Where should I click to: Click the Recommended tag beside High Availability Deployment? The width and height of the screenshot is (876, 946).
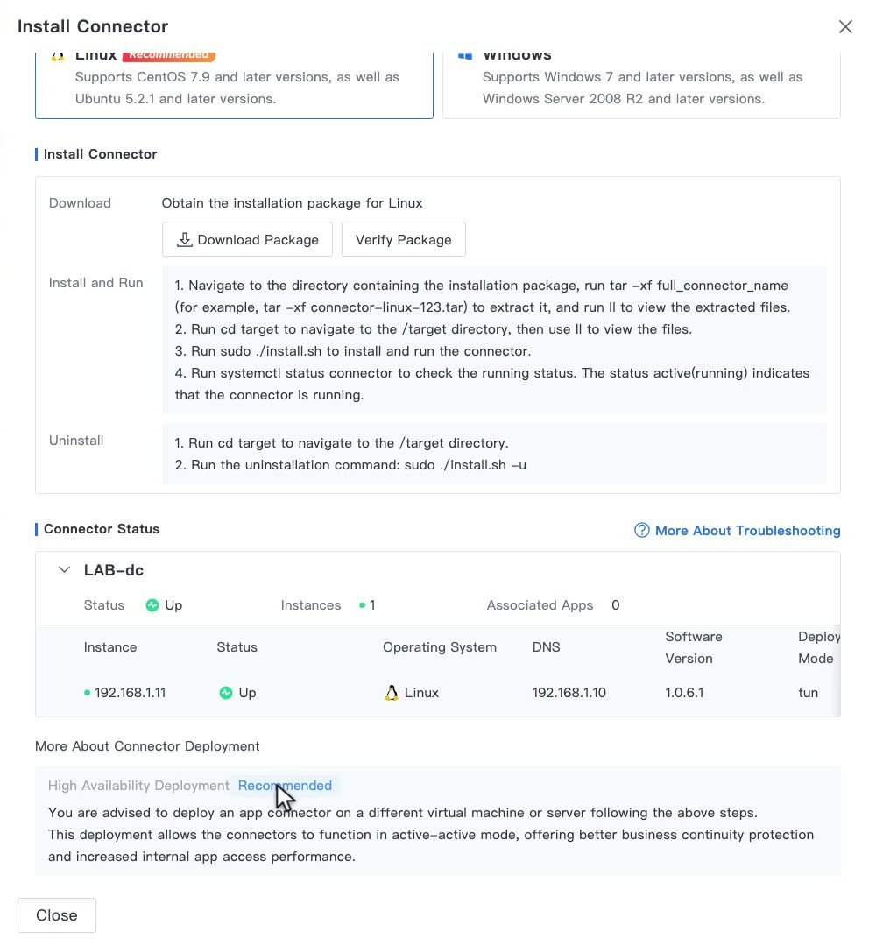click(285, 786)
